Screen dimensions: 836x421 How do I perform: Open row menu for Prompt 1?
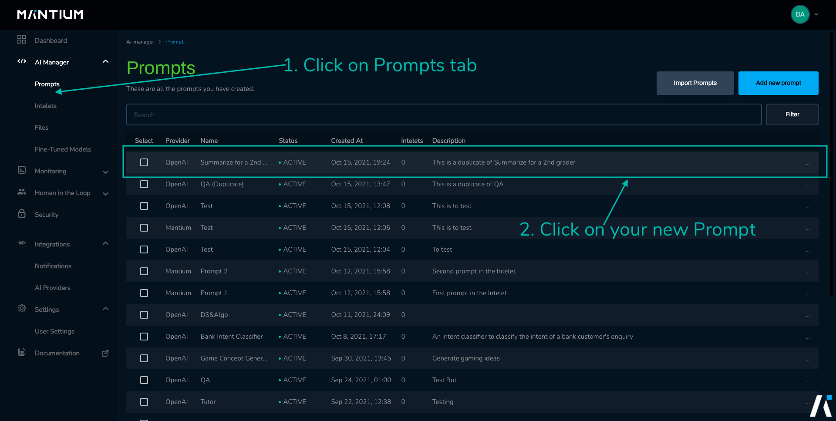[808, 295]
